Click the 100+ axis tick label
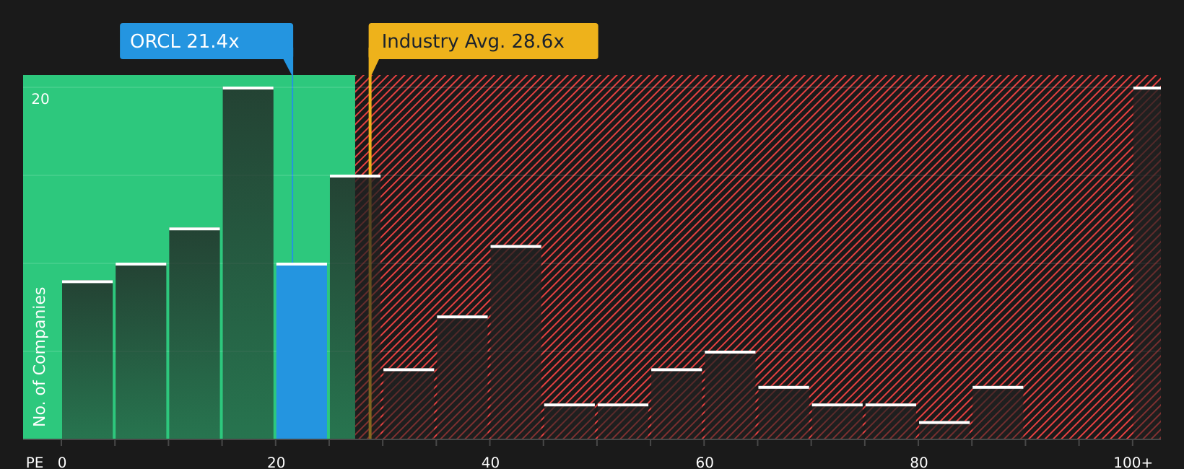This screenshot has width=1184, height=469. (1133, 463)
